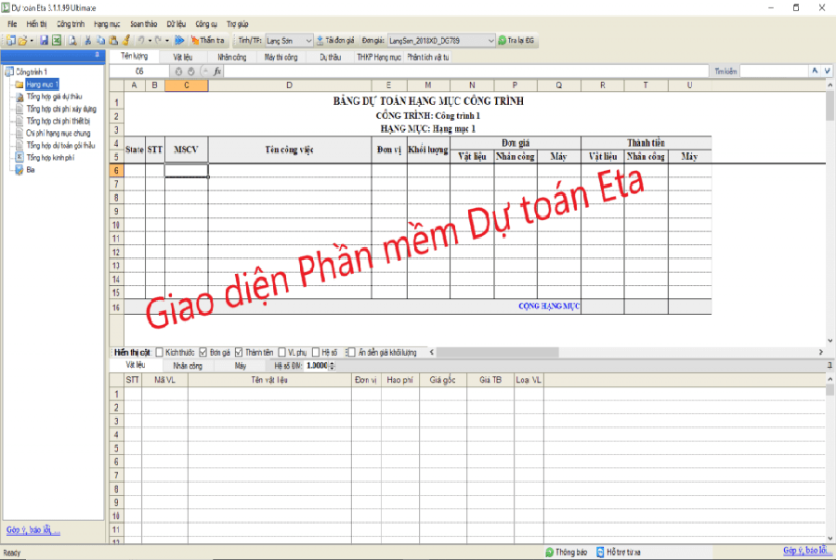Click status bar Góp ý, báo lỗi link
Viewport: 836px width, 560px height.
[806, 551]
